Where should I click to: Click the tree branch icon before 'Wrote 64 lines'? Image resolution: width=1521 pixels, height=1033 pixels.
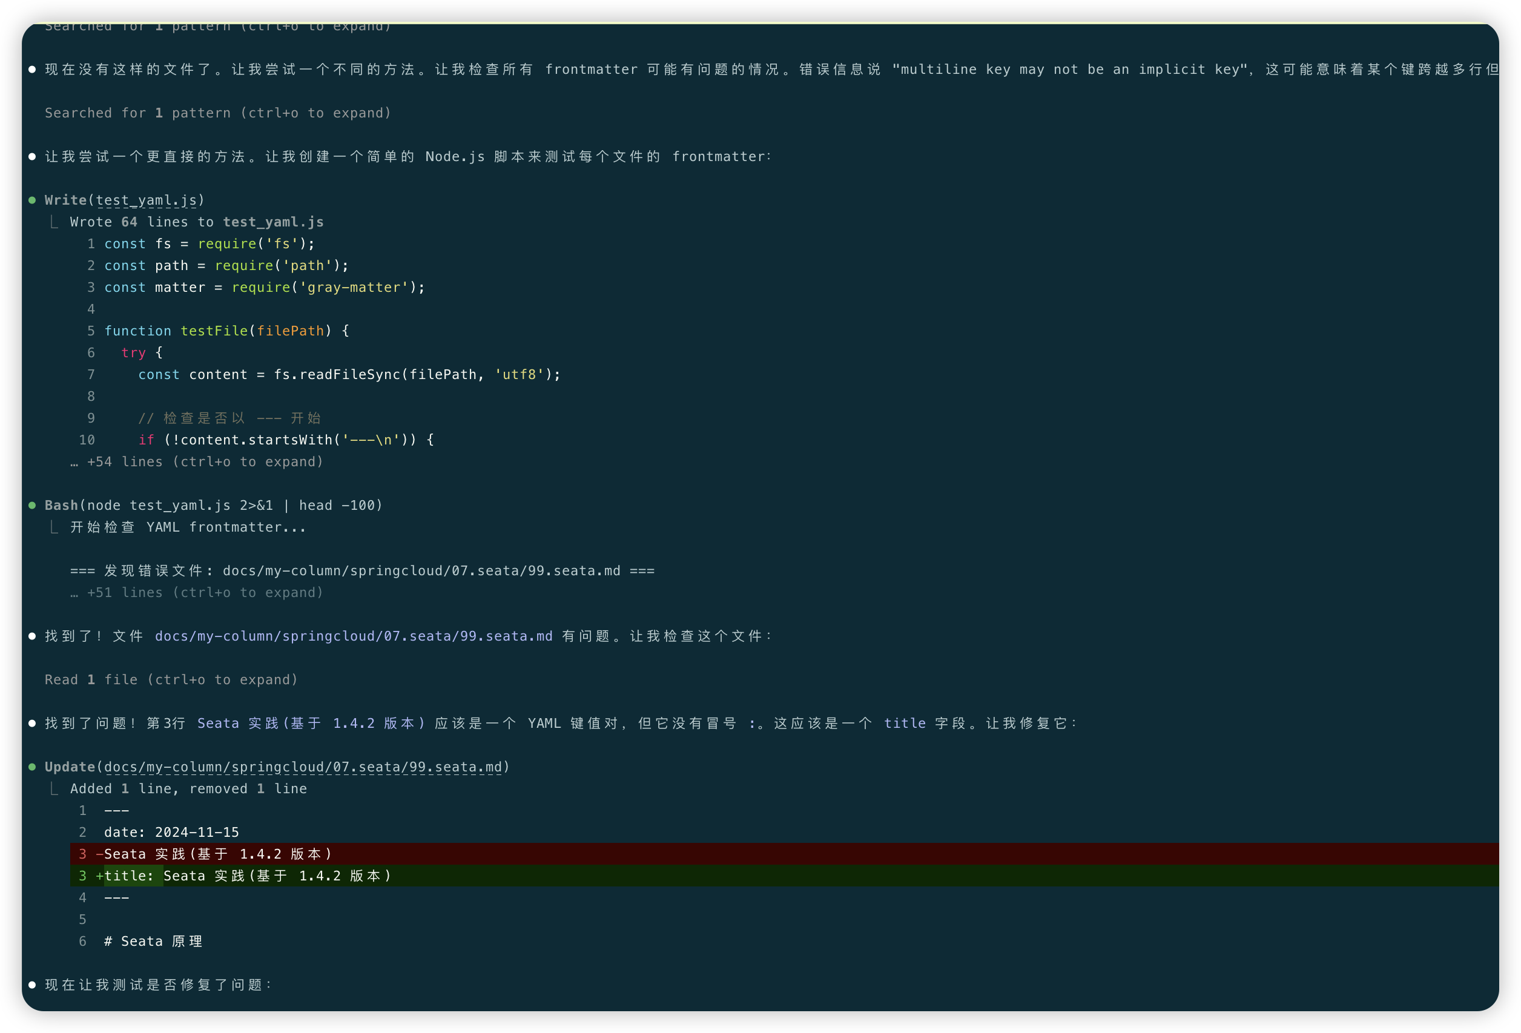click(x=54, y=223)
